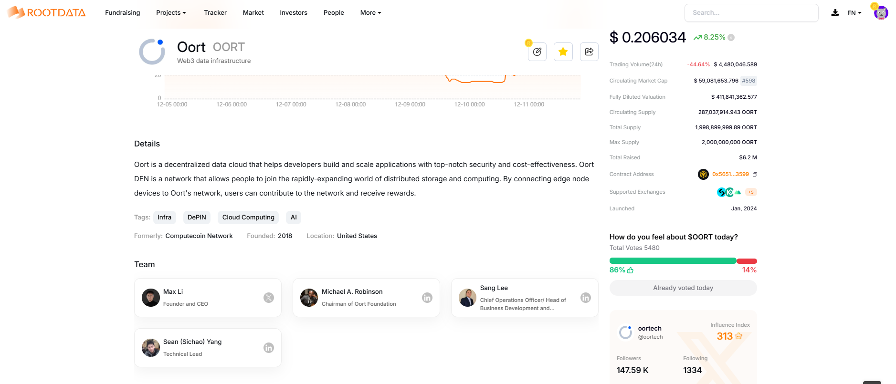Open the contract address 0x5651...3599 link
This screenshot has height=384, width=896.
pos(730,175)
